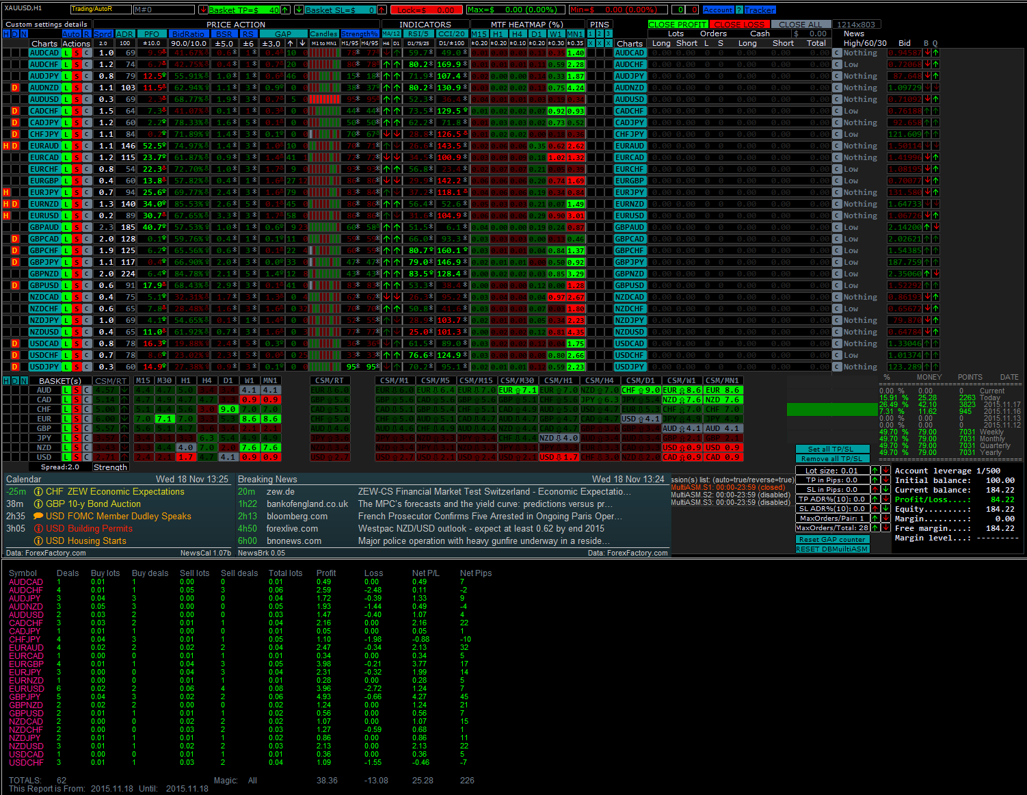Click the speech icon for USD FOMC Dudley Speaks

click(39, 517)
